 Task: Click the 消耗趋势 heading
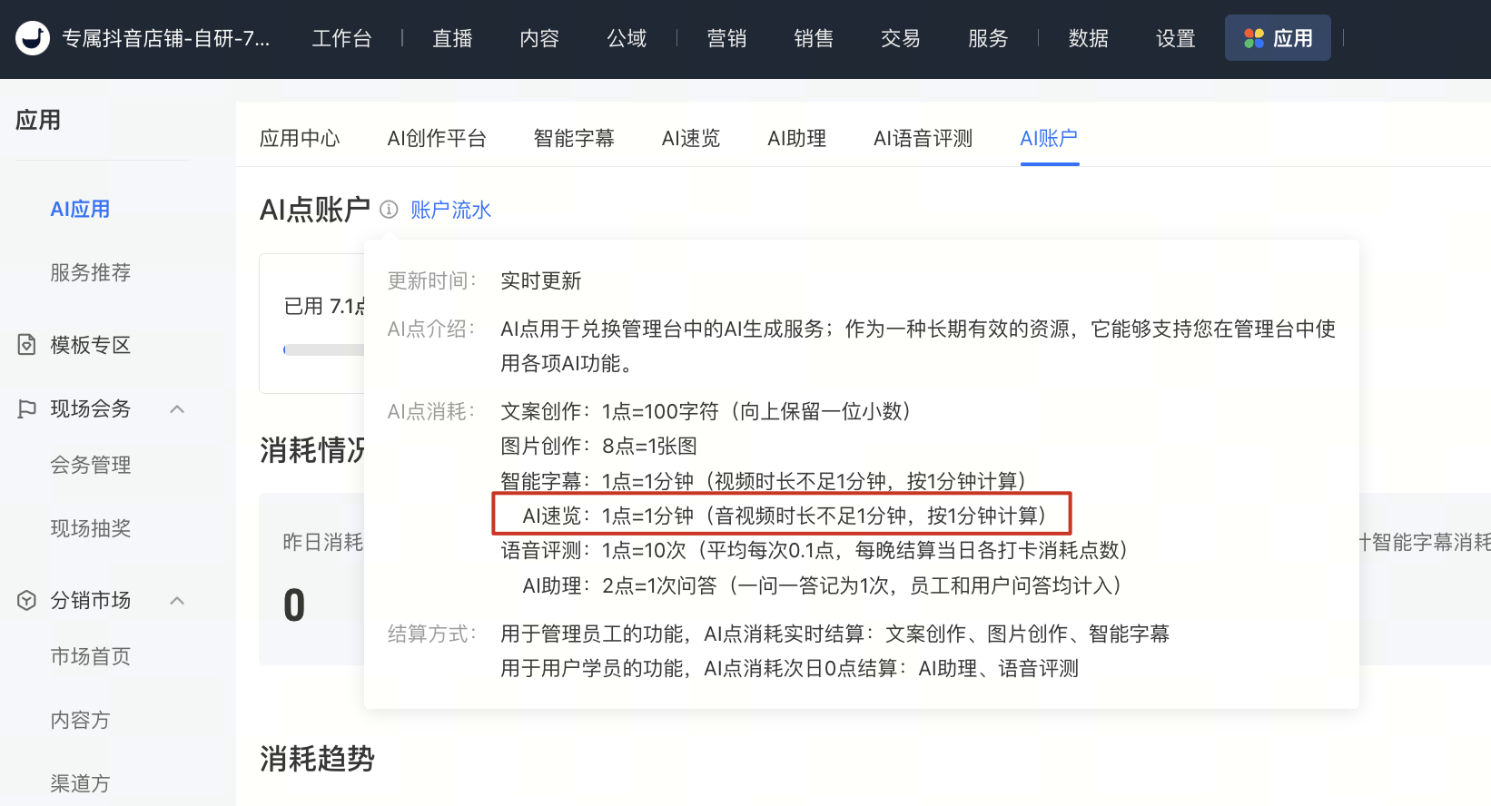(317, 759)
